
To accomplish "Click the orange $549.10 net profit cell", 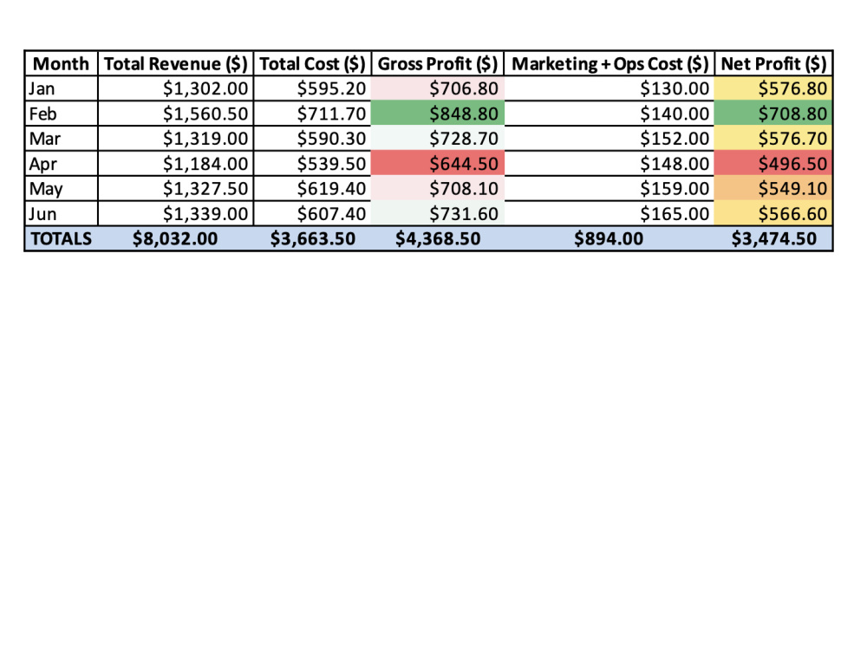I will pos(773,188).
